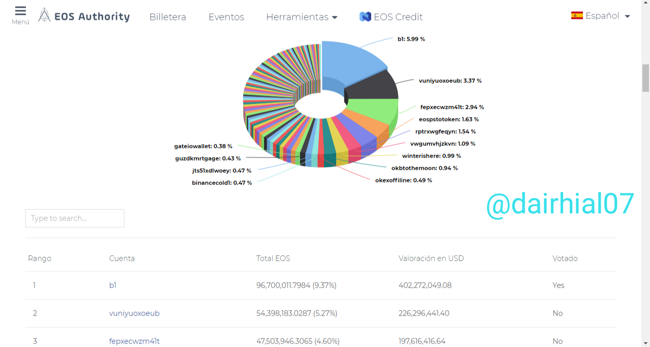
Task: Open the vuniyuoxoeub account link in table
Action: (135, 313)
